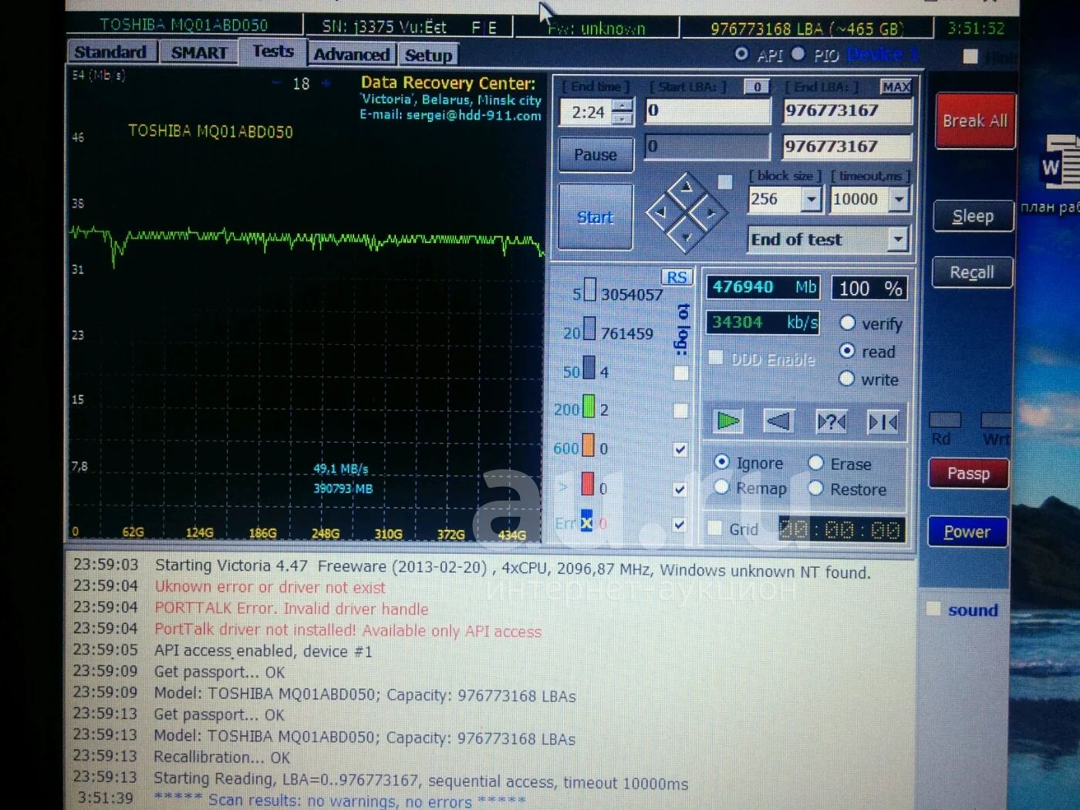This screenshot has width=1080, height=810.
Task: Click the random seek scan icon
Action: pyautogui.click(x=831, y=421)
